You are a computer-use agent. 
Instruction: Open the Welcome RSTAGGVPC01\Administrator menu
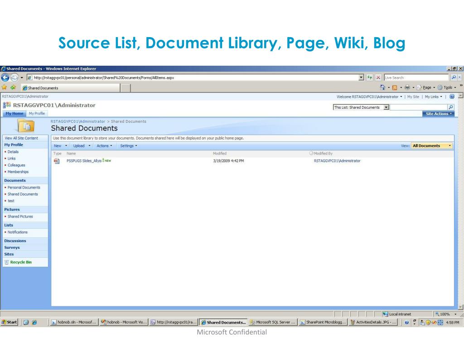[x=369, y=97]
